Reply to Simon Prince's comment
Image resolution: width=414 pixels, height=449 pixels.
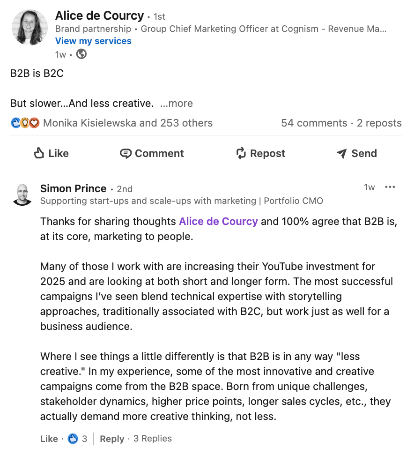click(x=112, y=439)
